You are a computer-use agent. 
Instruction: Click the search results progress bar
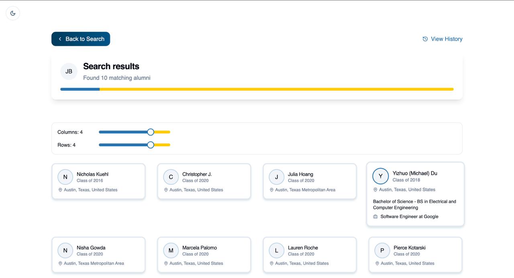(257, 89)
